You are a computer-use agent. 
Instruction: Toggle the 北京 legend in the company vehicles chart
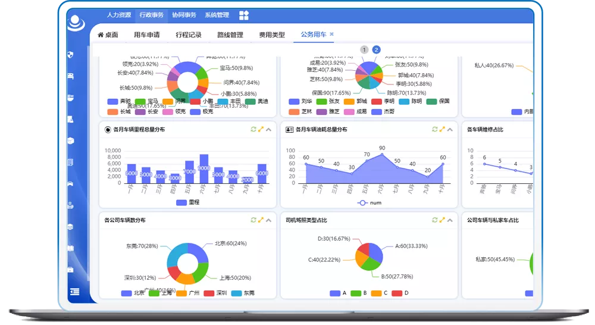point(133,293)
